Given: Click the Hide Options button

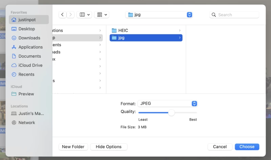Looking at the screenshot, I should coord(108,147).
